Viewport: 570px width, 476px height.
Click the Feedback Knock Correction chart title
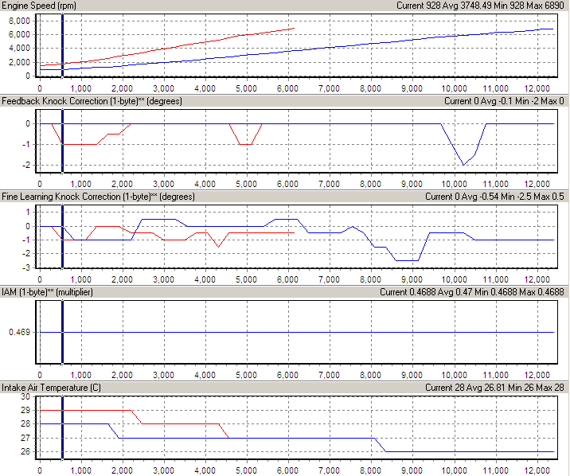tap(92, 101)
